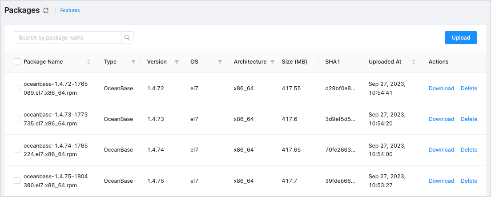The width and height of the screenshot is (491, 197).
Task: Click the truncated SHA1 d29bf0e8 value
Action: coord(340,88)
